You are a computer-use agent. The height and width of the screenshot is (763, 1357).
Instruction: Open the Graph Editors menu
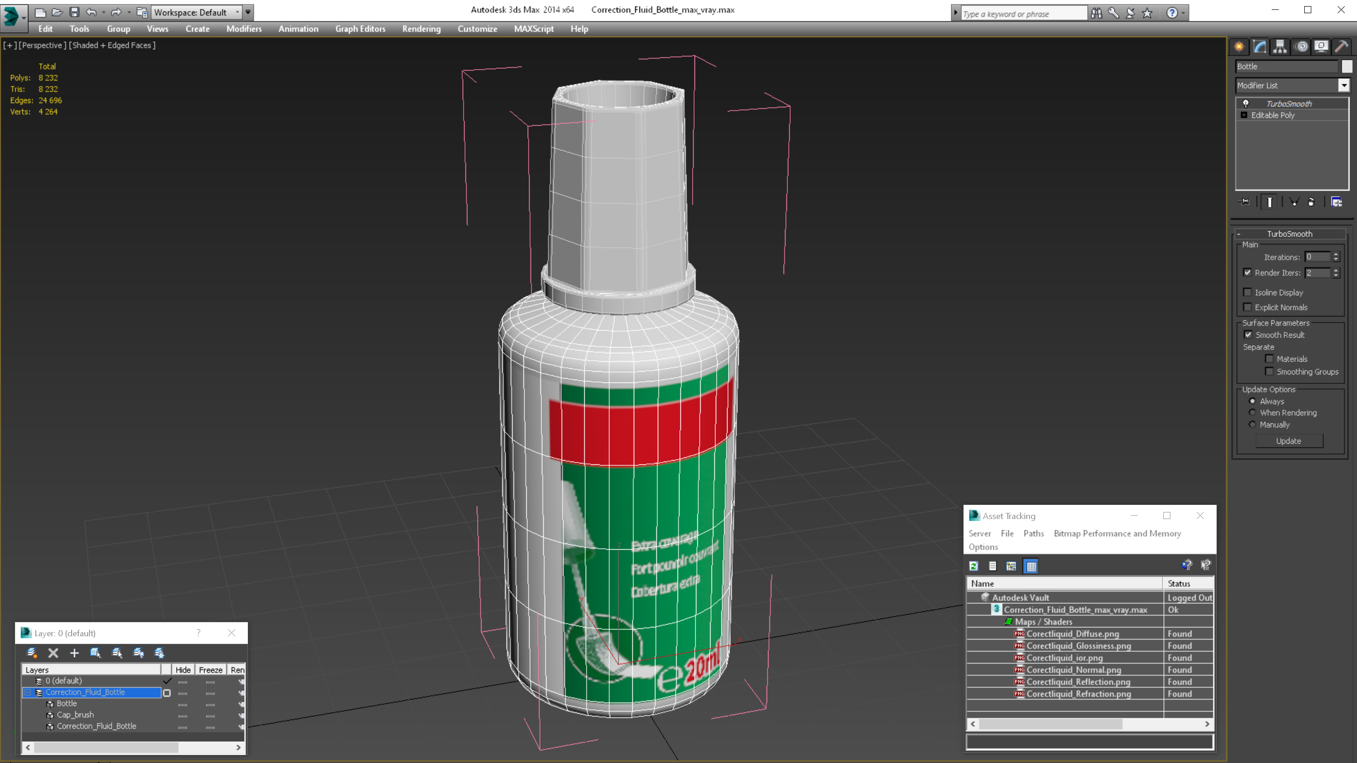(x=360, y=29)
